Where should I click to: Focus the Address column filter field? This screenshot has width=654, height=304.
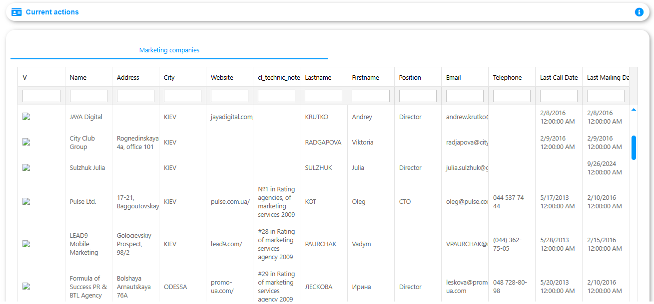(135, 96)
